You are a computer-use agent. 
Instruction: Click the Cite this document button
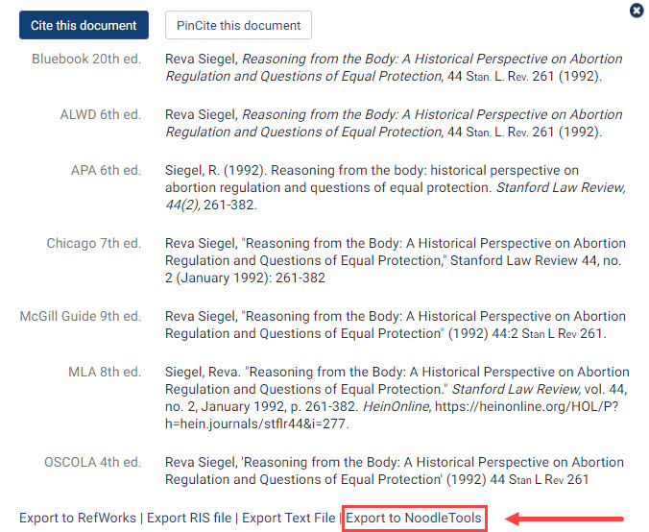84,26
